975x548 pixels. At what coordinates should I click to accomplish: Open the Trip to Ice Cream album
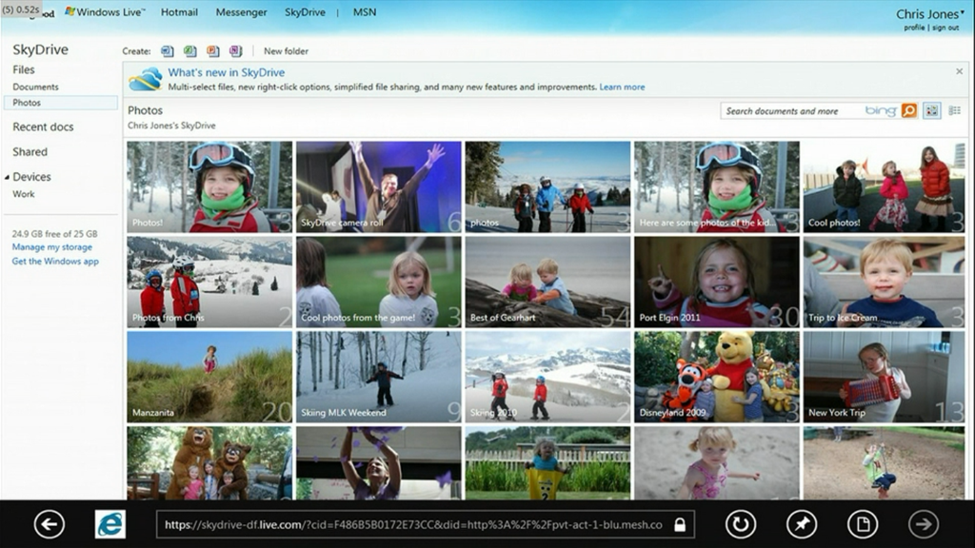885,282
